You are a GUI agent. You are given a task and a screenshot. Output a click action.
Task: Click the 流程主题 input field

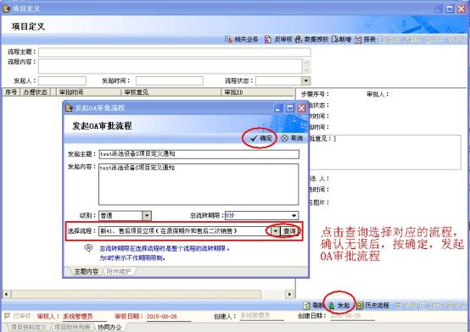click(175, 53)
